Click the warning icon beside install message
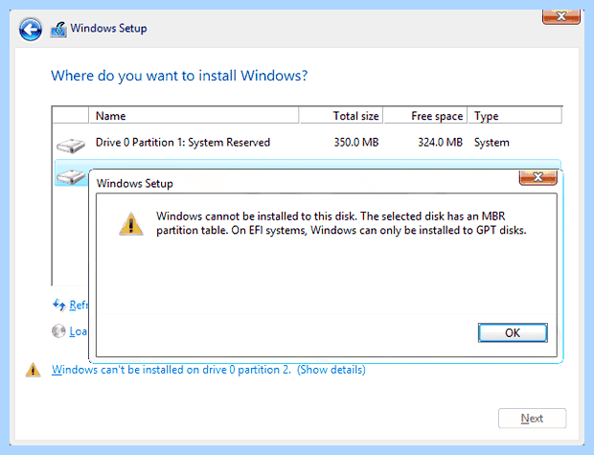594x455 pixels. 33,370
